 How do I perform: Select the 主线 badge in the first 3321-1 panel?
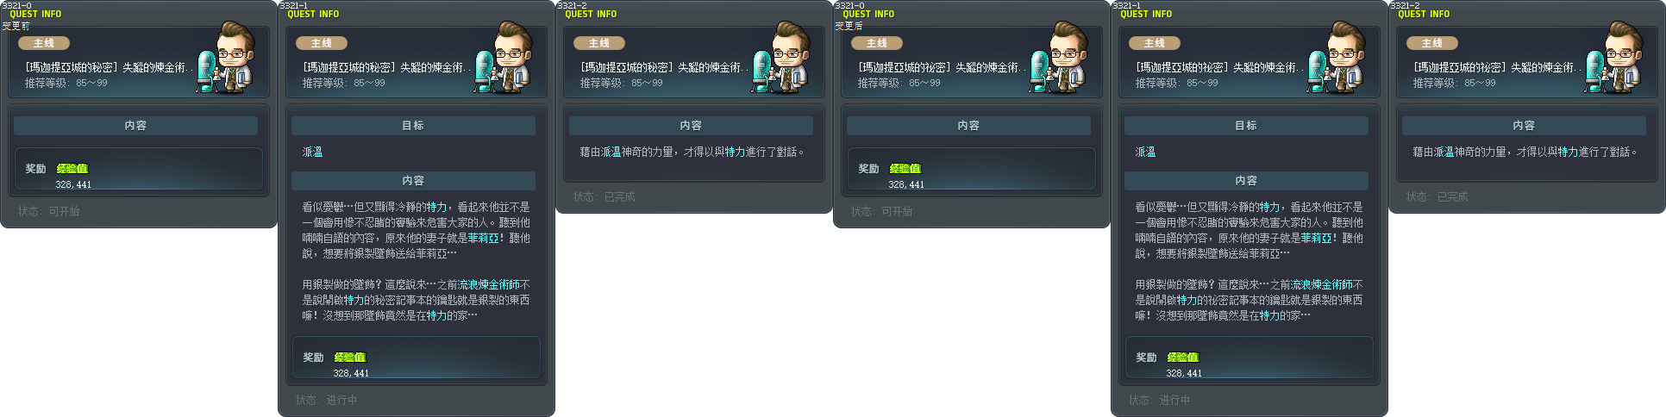322,43
